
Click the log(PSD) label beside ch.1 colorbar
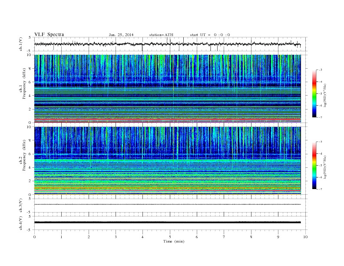point(325,95)
